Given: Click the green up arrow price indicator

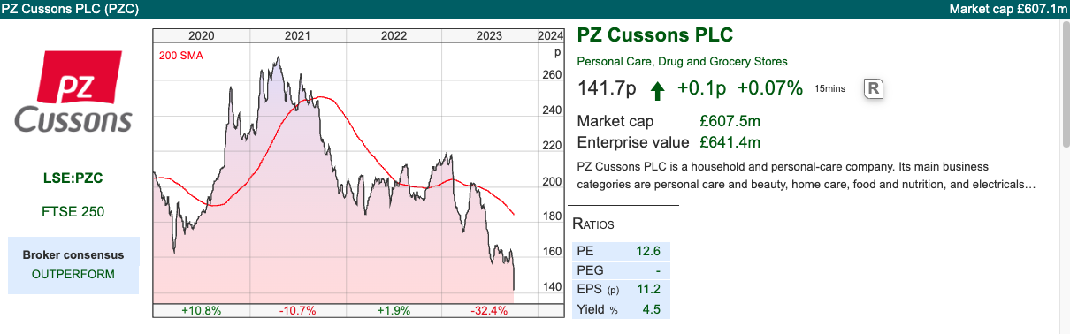Looking at the screenshot, I should (657, 89).
